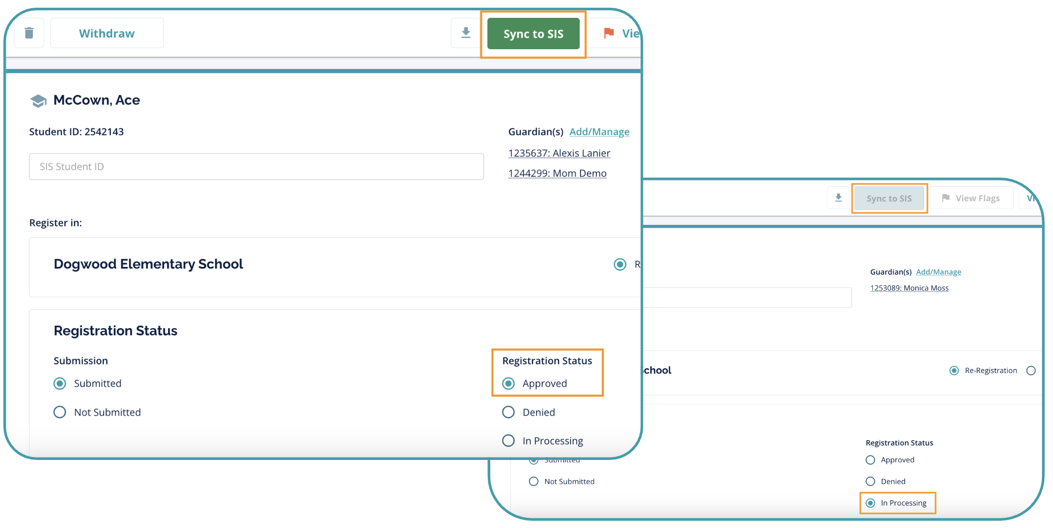Click the download icon beside green Sync button
This screenshot has width=1053, height=528.
pyautogui.click(x=466, y=33)
